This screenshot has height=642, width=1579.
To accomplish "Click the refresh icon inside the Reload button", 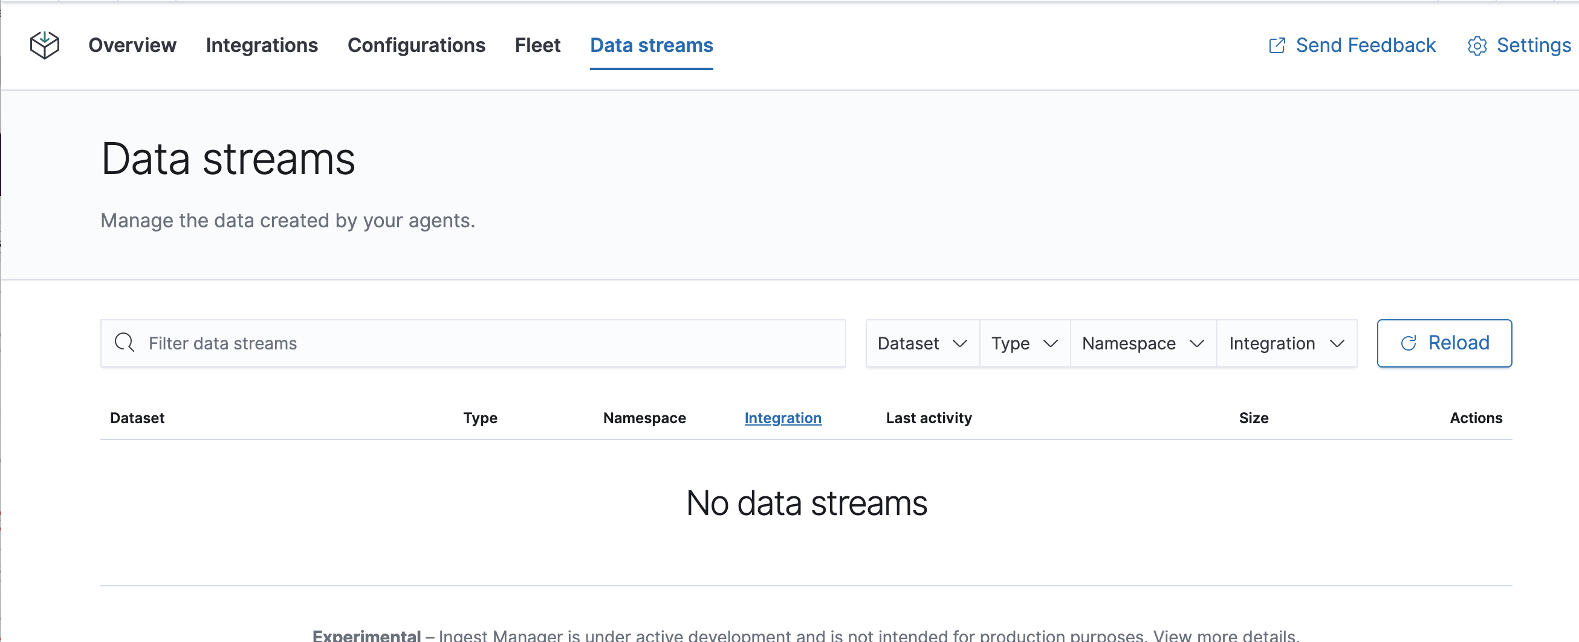I will point(1407,343).
